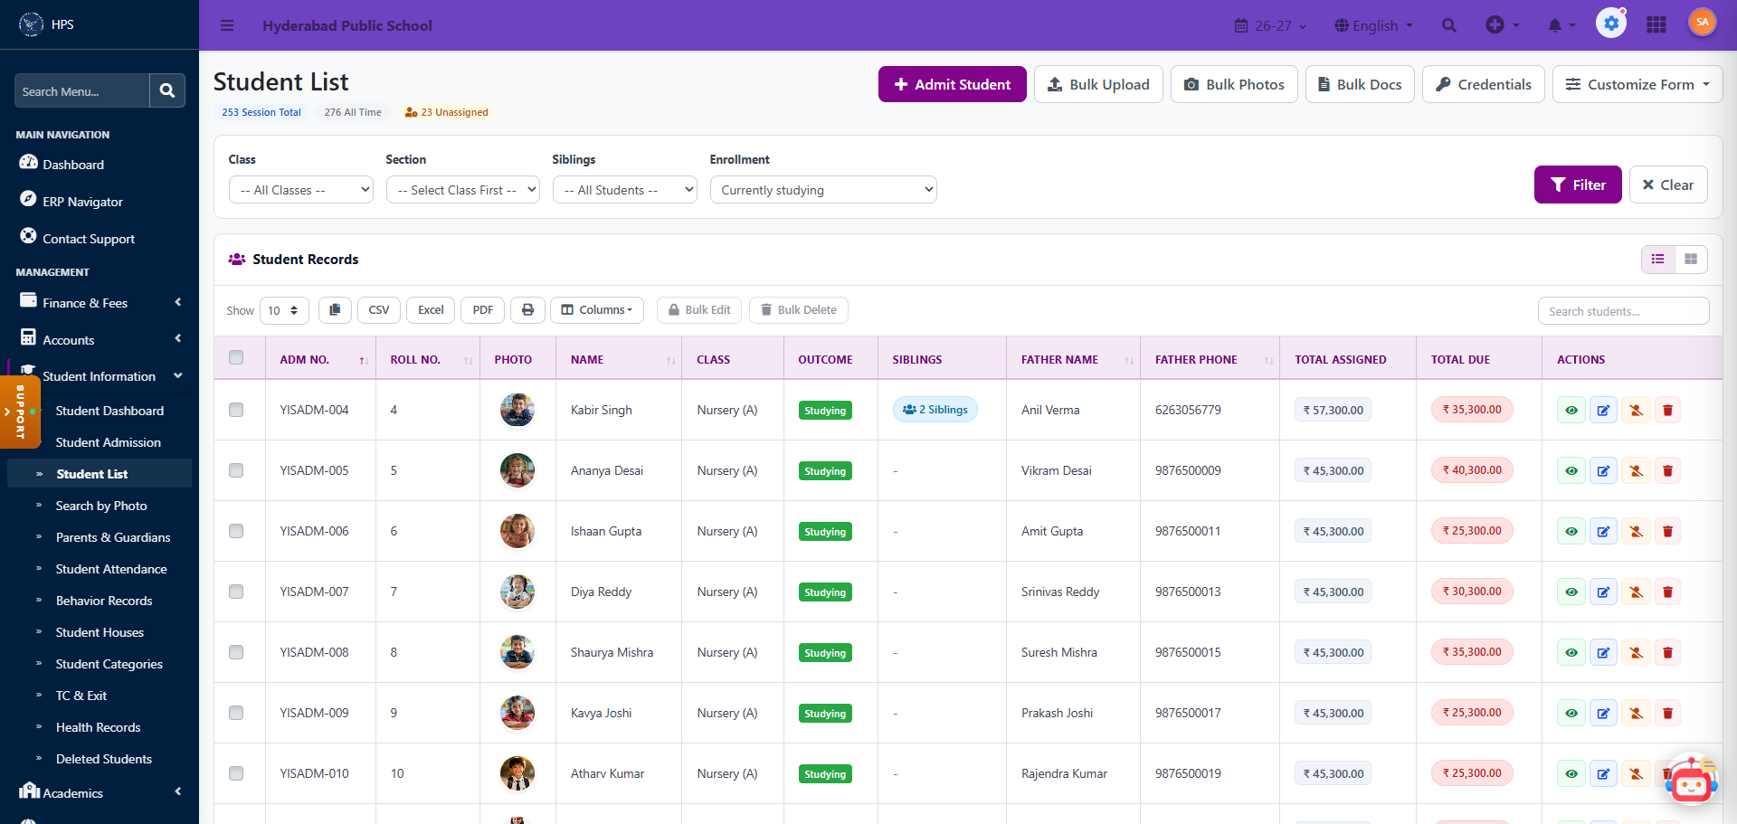This screenshot has width=1737, height=824.
Task: Open the top bar search magnifier icon
Action: 1449,25
